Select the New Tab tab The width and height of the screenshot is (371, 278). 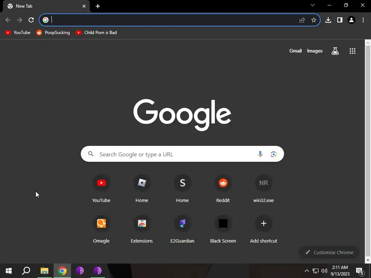(46, 6)
